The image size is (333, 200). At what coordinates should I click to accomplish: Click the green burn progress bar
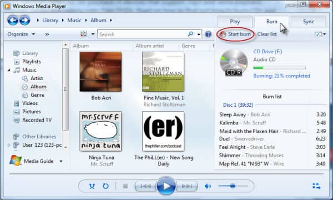coord(279,68)
